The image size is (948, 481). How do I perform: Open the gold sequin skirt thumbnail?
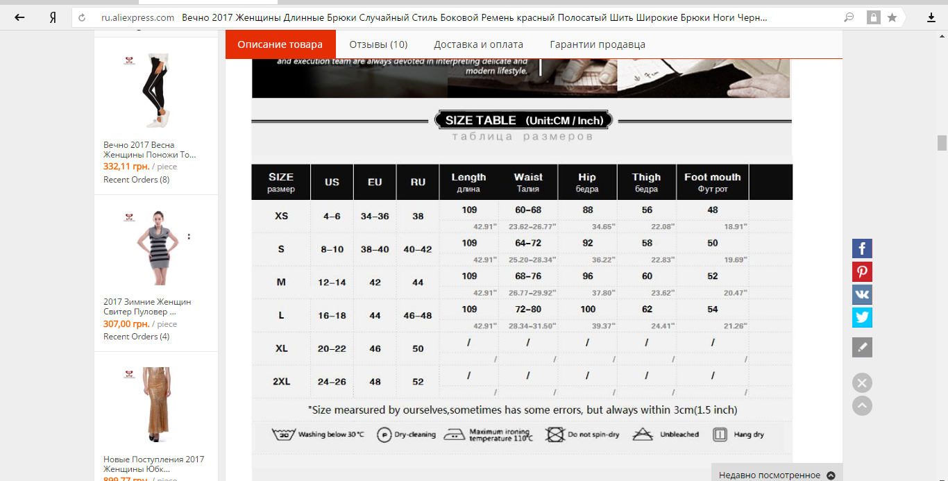pyautogui.click(x=155, y=405)
